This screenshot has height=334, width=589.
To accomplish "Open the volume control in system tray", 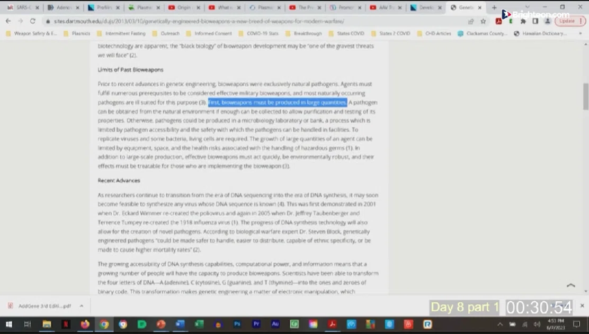I will click(x=537, y=324).
